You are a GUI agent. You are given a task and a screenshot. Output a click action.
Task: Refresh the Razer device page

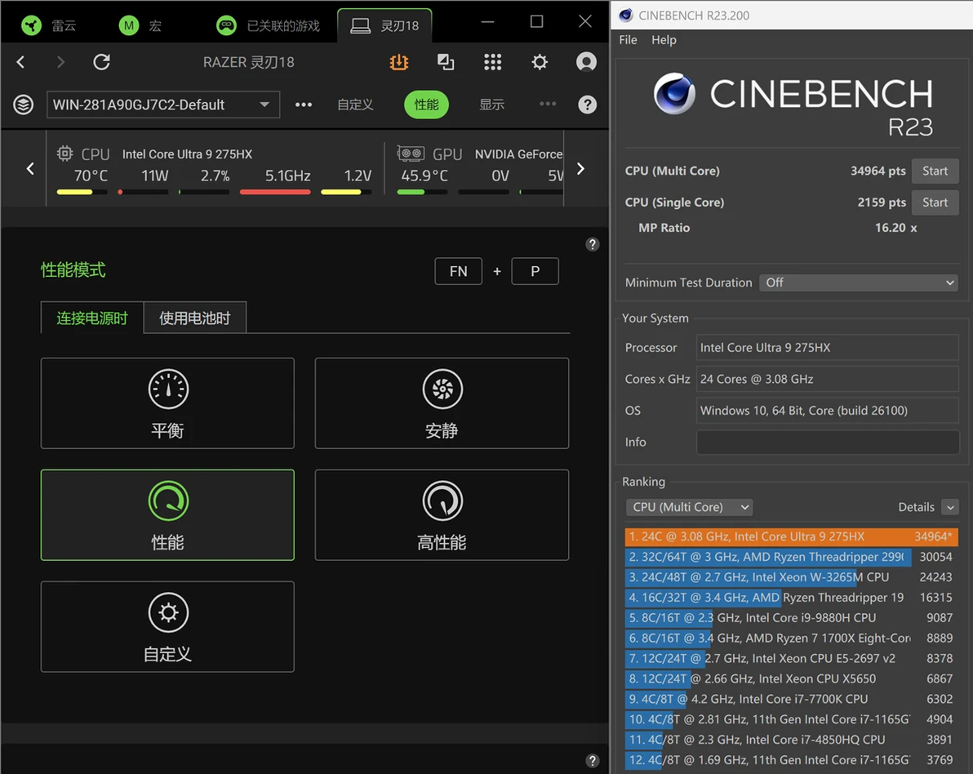[x=102, y=62]
